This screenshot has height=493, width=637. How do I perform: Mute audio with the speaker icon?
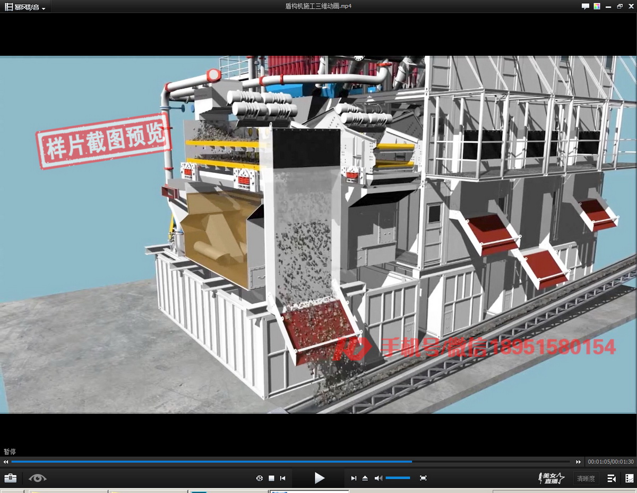[x=378, y=478]
